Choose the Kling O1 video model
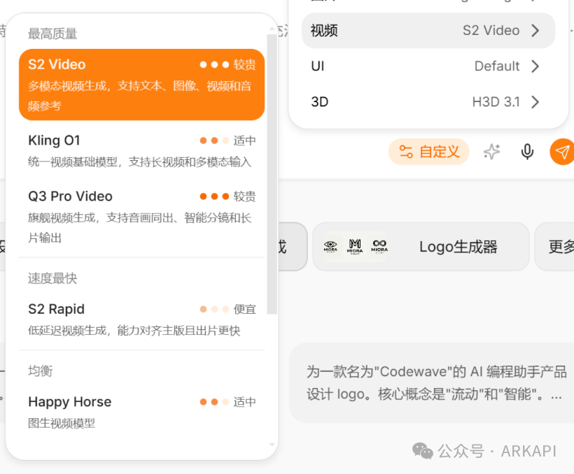The image size is (574, 474). (141, 151)
